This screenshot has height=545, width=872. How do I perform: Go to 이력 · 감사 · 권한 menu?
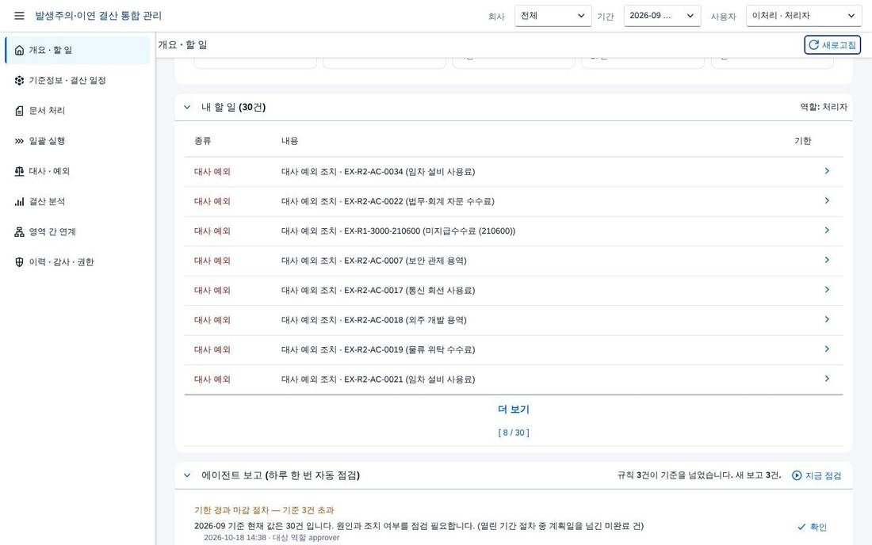(x=78, y=262)
